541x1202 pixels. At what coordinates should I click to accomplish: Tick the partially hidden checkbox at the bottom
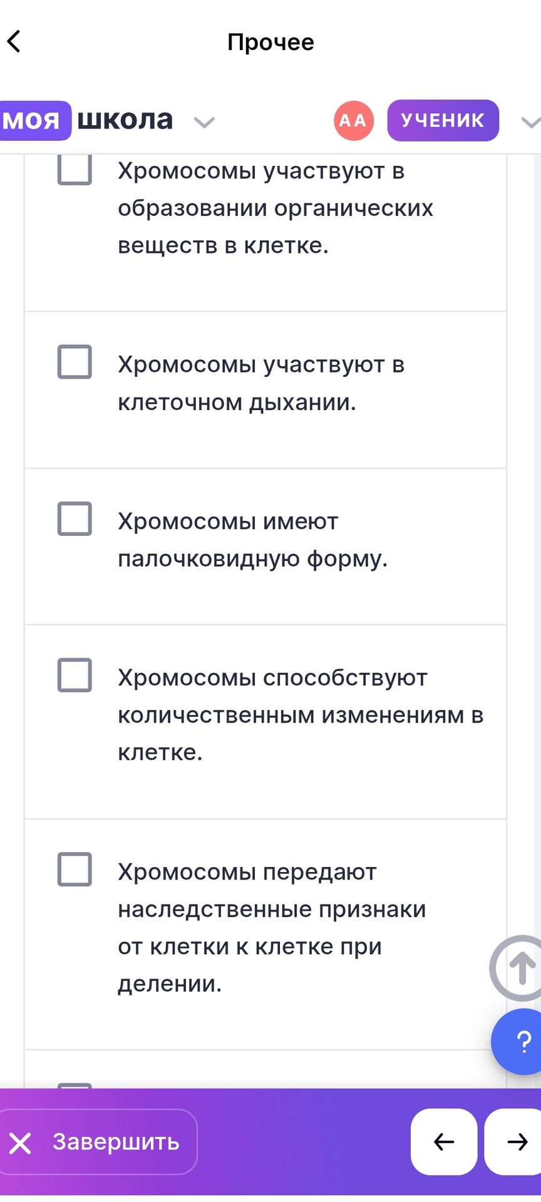tap(75, 1085)
